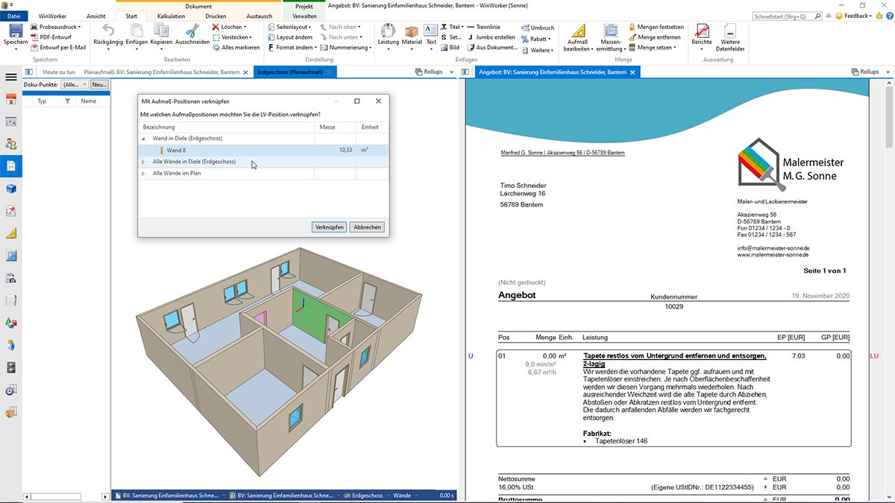
Task: Click the Aufmaß bearbeiten triangle icon
Action: [x=578, y=31]
